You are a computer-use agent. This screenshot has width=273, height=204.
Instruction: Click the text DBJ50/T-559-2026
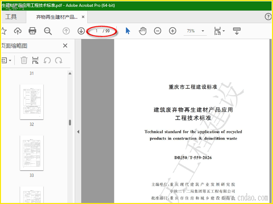(x=193, y=158)
